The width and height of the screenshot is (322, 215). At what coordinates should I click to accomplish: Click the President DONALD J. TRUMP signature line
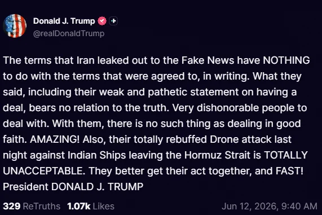point(73,187)
